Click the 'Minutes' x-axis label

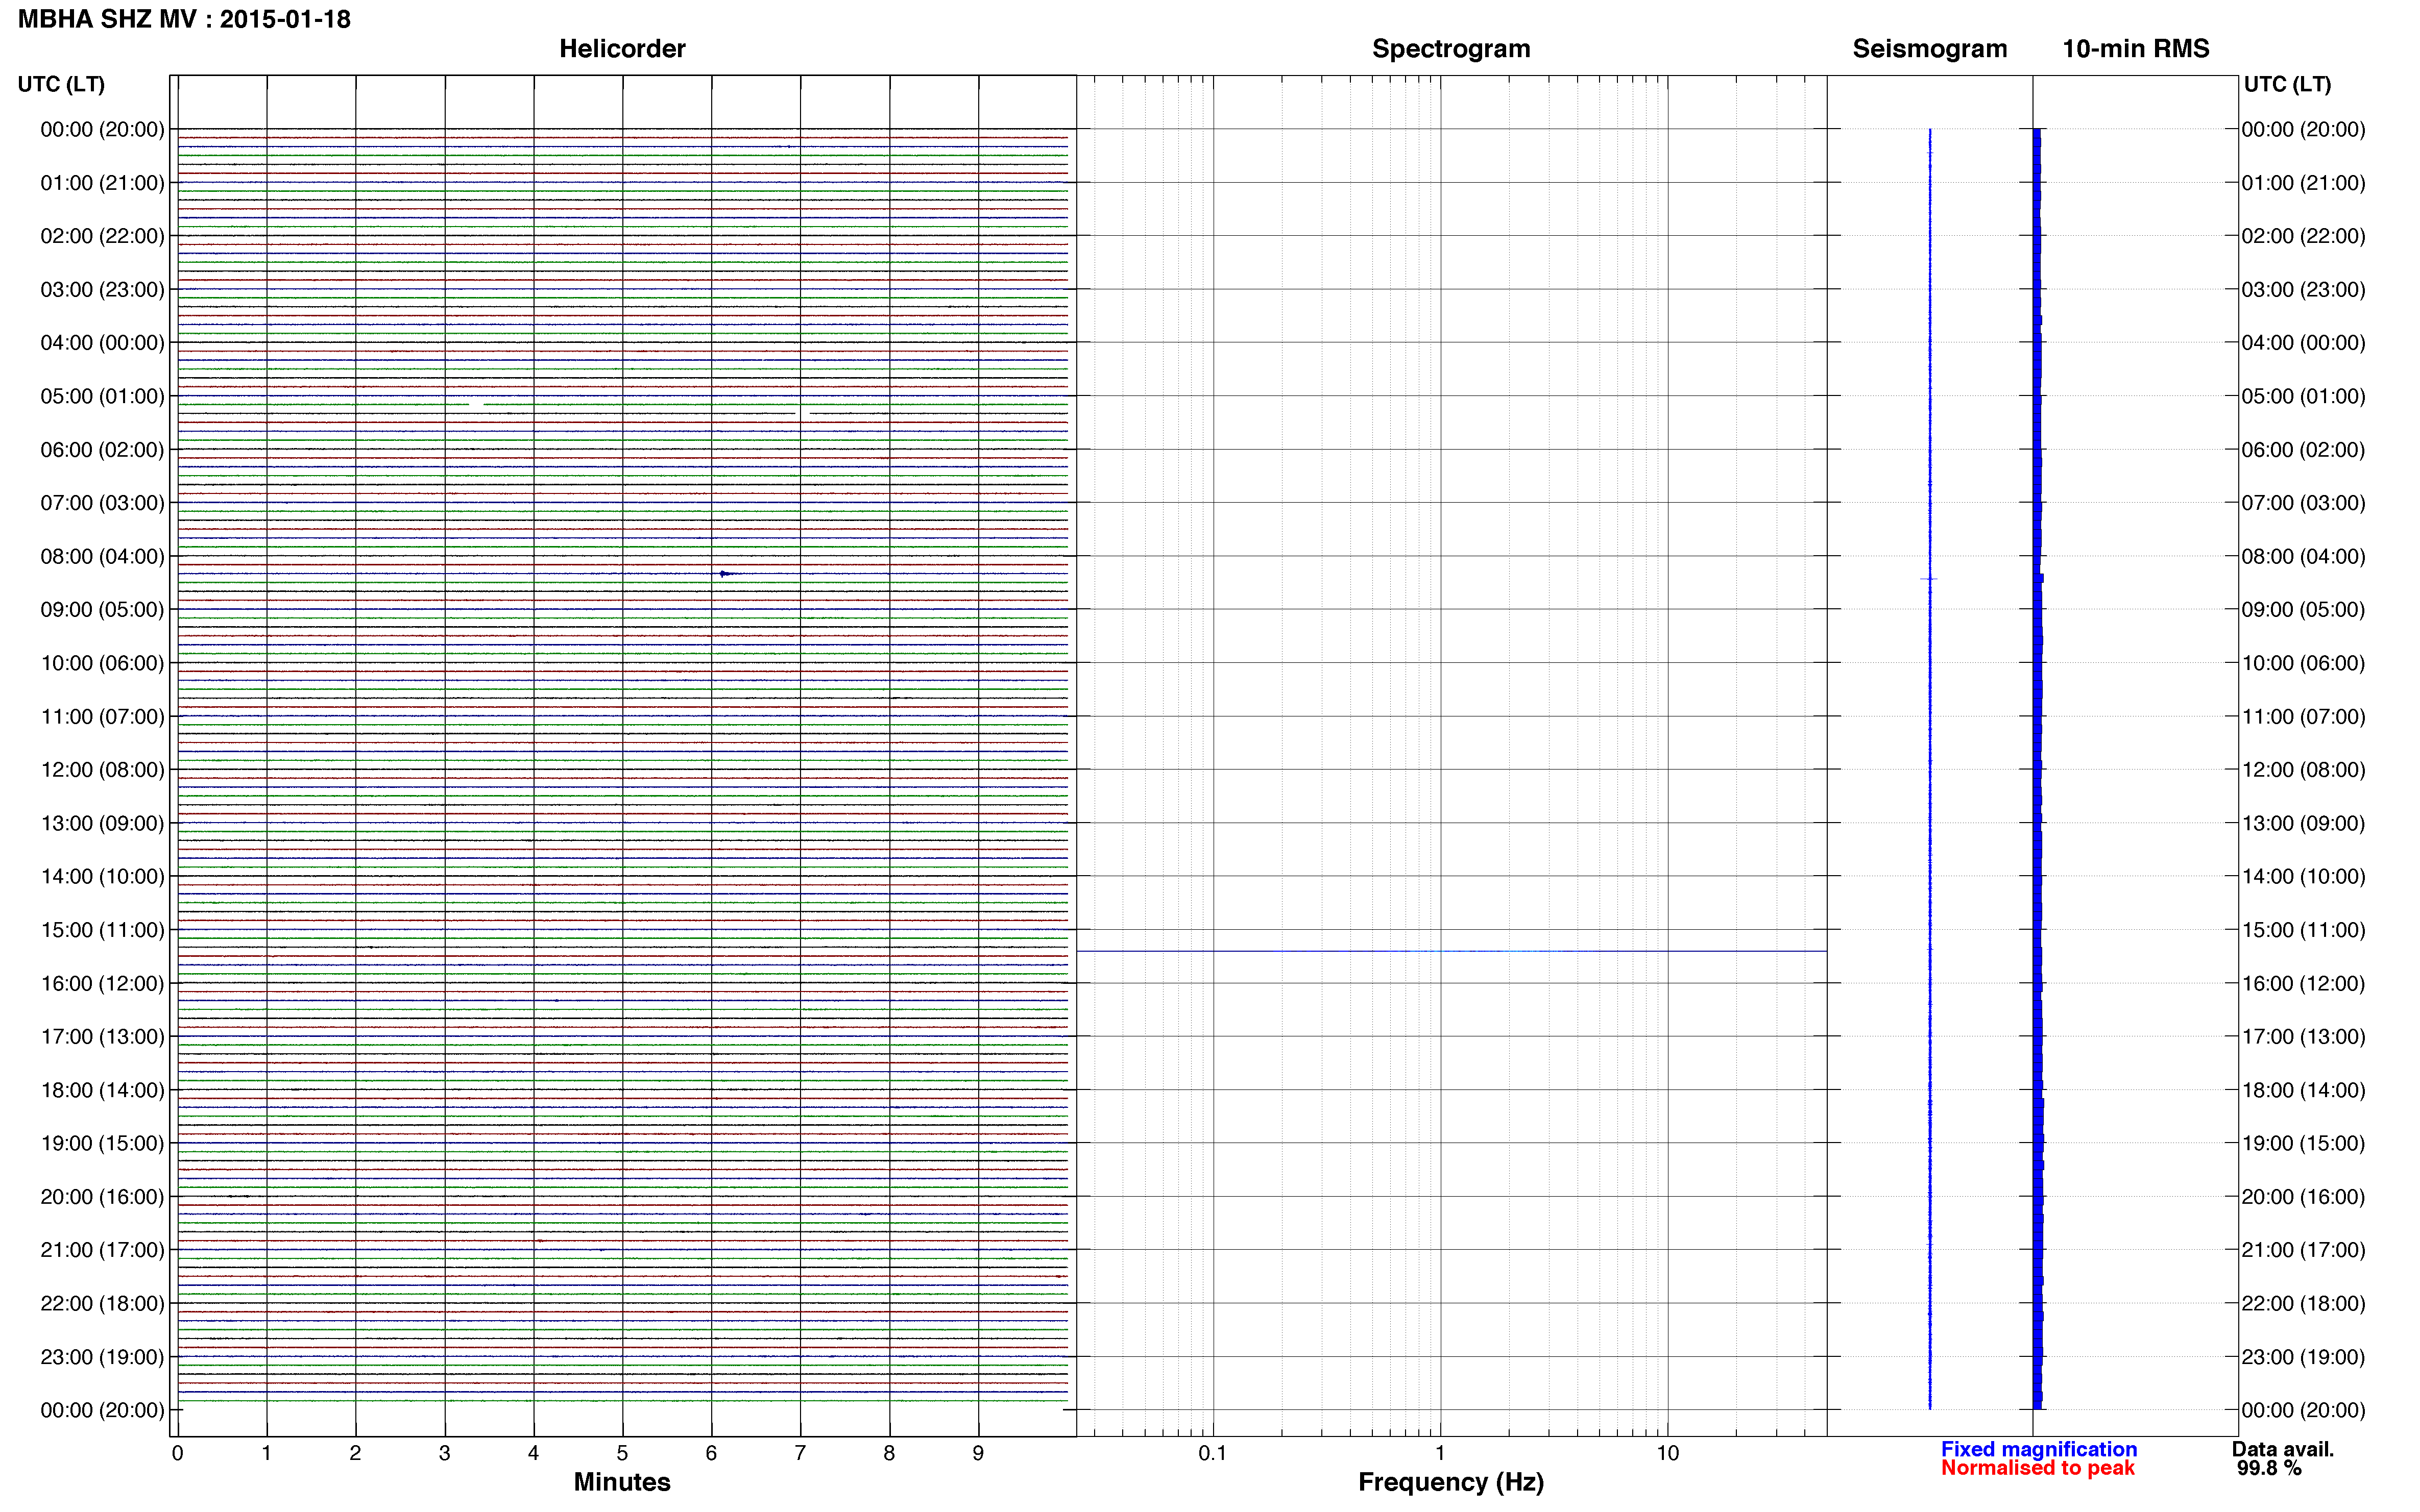(622, 1482)
